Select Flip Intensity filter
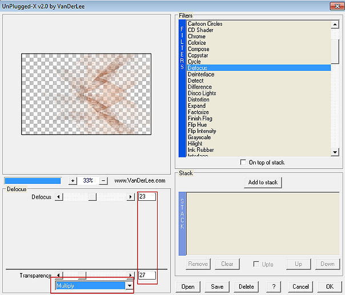This screenshot has height=295, width=345. click(259, 131)
